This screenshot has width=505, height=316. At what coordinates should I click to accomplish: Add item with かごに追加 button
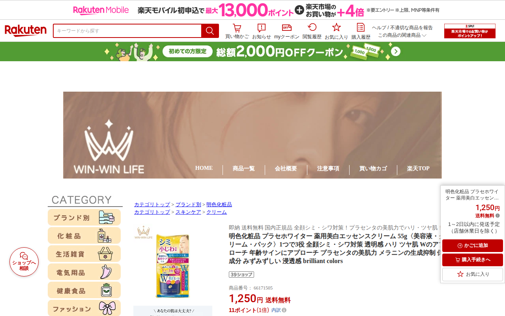tap(473, 246)
